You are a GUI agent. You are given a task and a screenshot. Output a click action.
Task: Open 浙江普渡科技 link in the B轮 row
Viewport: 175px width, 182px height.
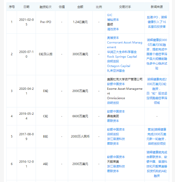pos(116,139)
